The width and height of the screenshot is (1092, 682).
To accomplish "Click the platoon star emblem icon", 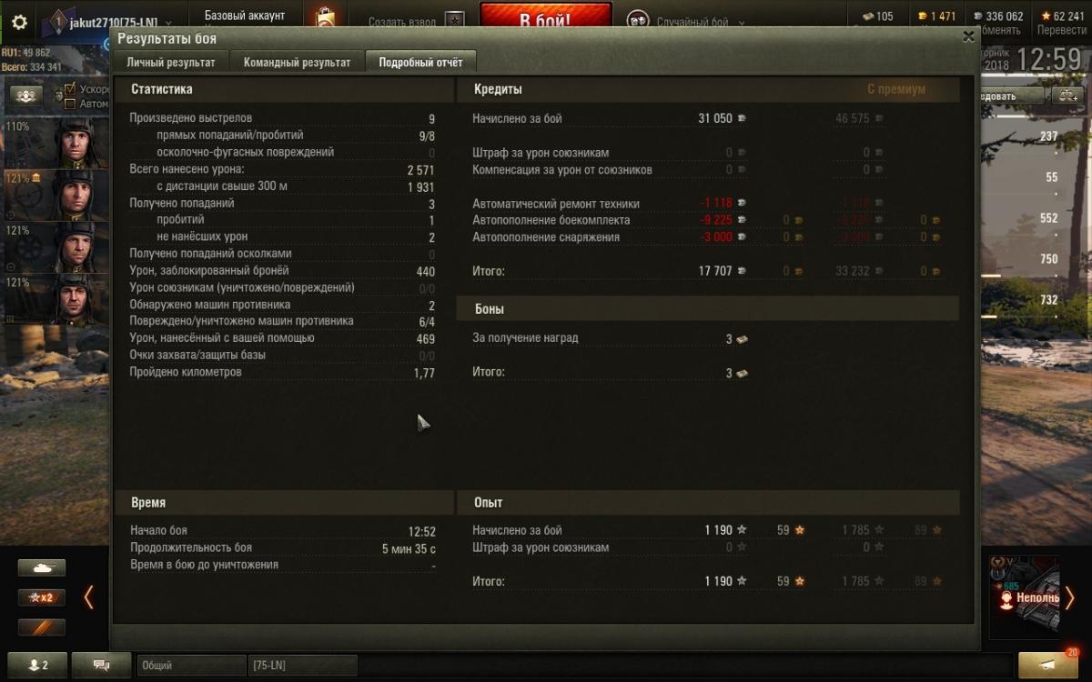I will click(x=456, y=20).
